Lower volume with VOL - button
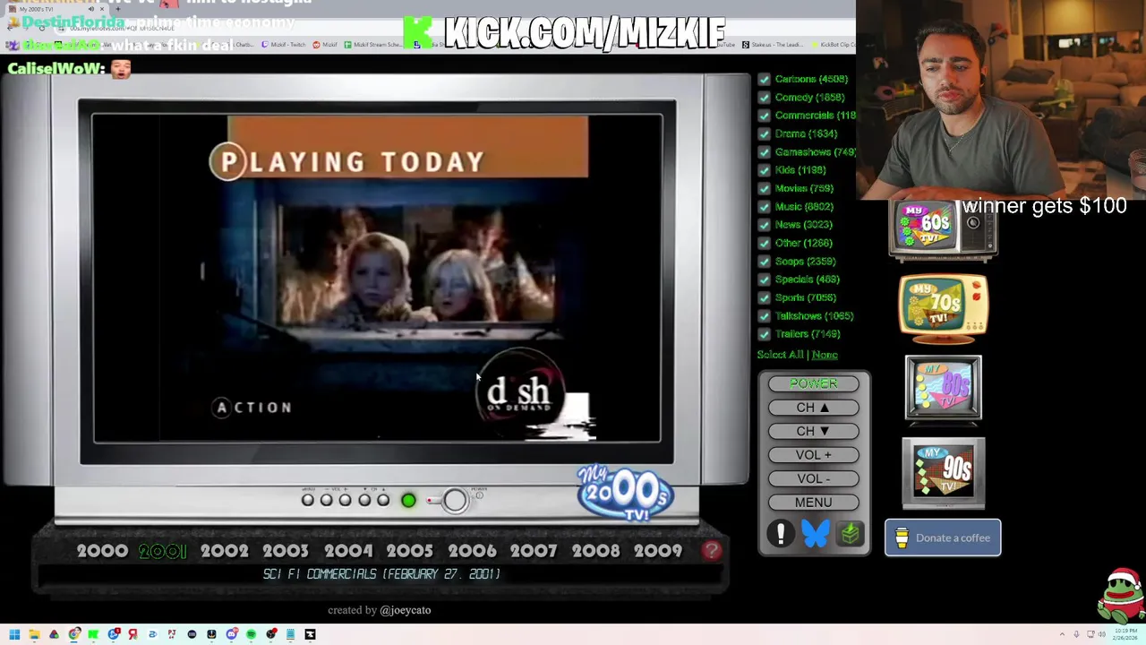Screen dimensions: 1146x645 813,478
